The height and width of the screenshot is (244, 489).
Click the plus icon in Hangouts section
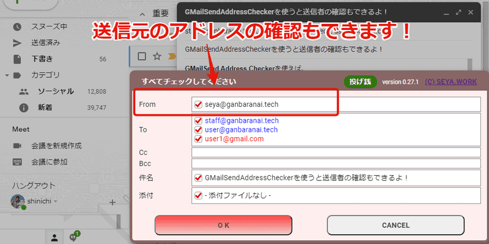(x=112, y=203)
